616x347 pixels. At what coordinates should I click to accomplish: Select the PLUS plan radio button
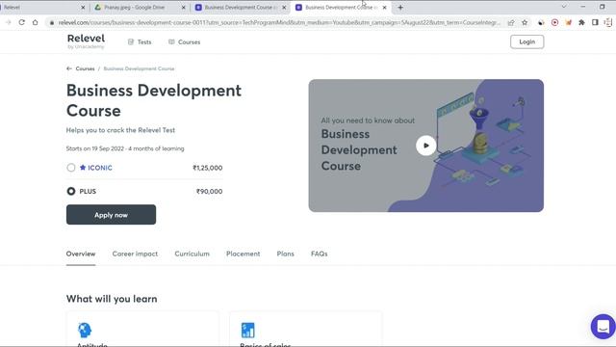coord(70,191)
